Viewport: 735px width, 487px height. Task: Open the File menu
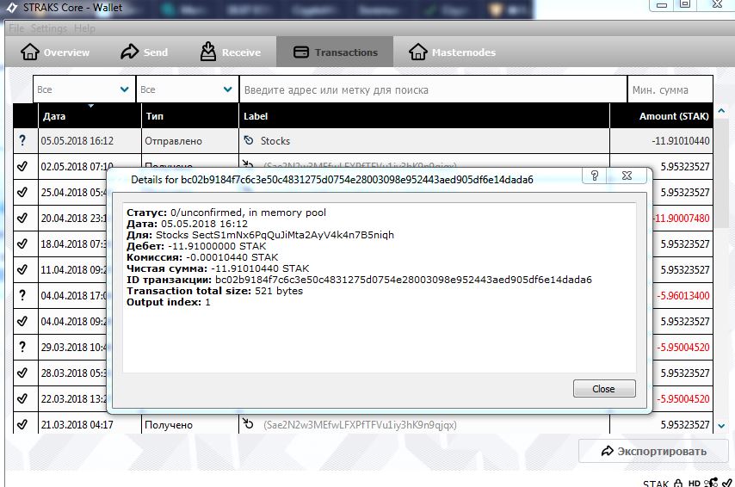pos(16,28)
